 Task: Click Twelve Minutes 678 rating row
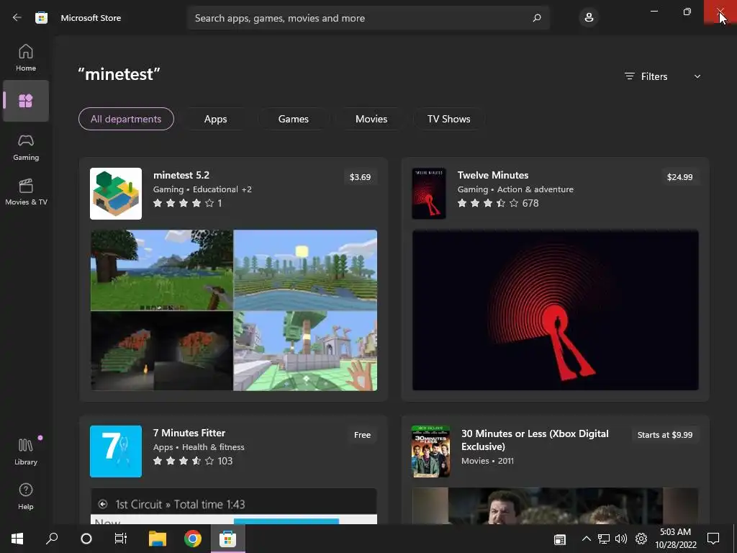coord(498,203)
